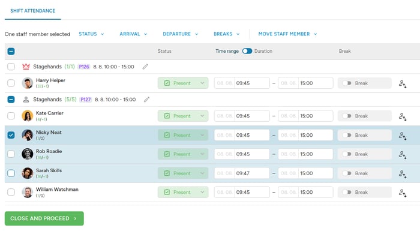Uncheck Nicky Neat's checkbox
The width and height of the screenshot is (420, 231).
pos(11,135)
